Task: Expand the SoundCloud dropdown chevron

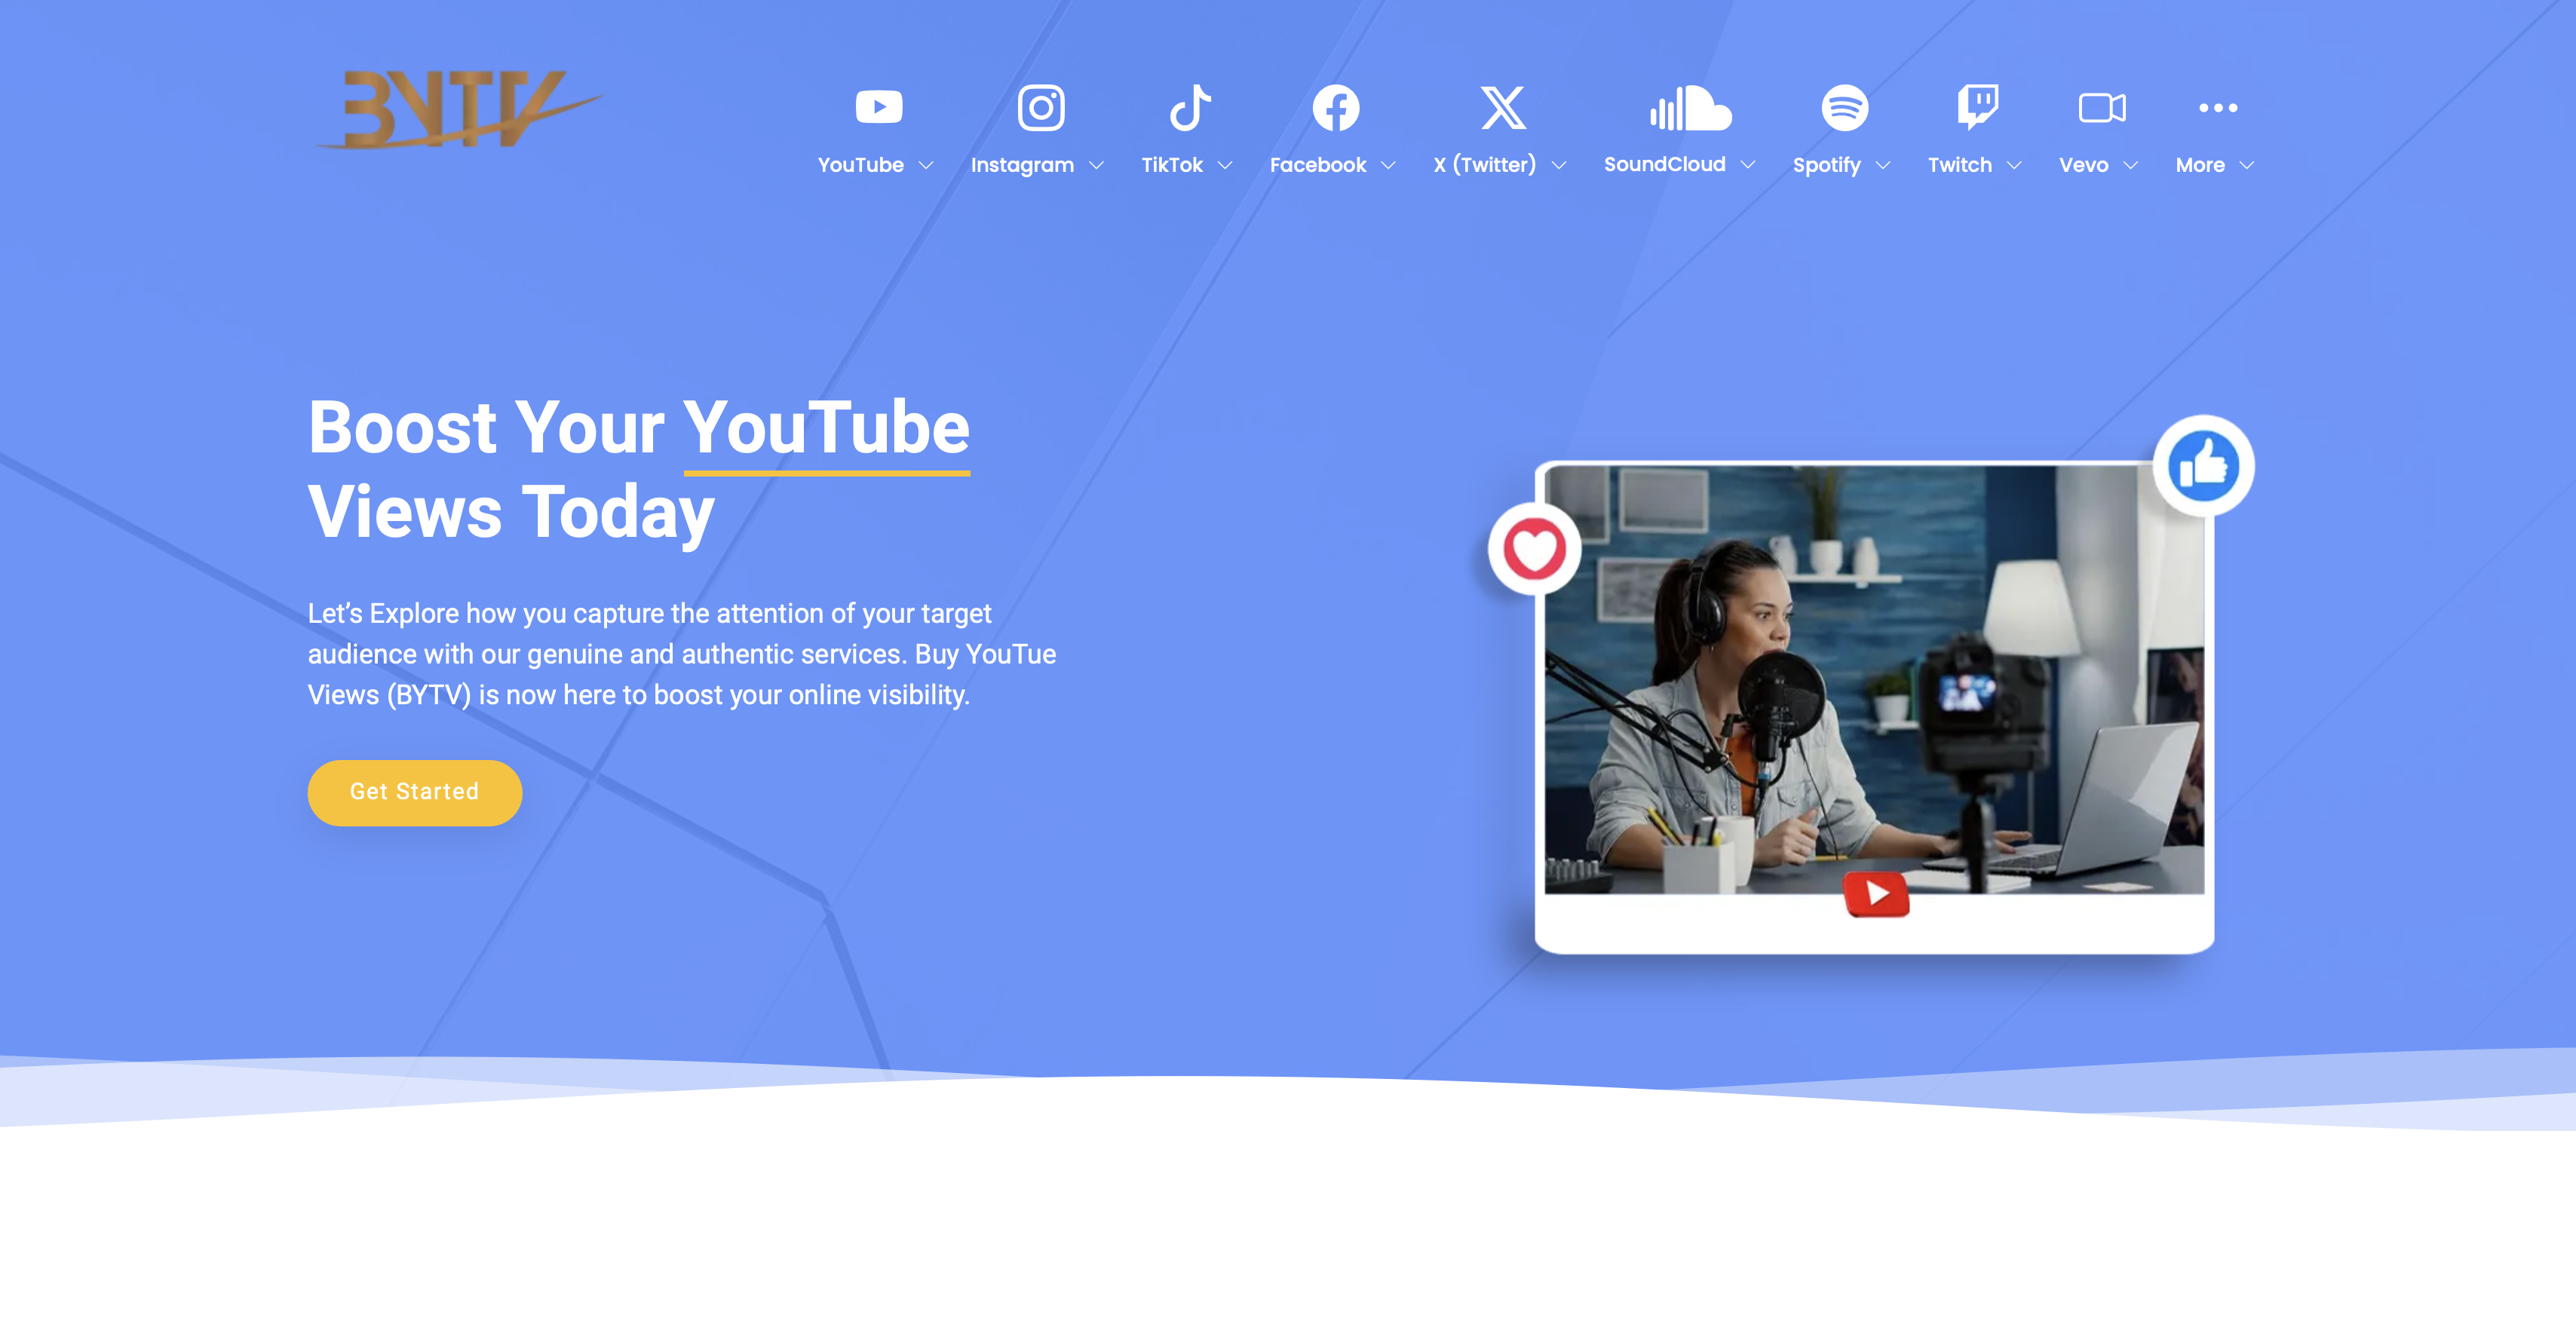Action: (1748, 164)
